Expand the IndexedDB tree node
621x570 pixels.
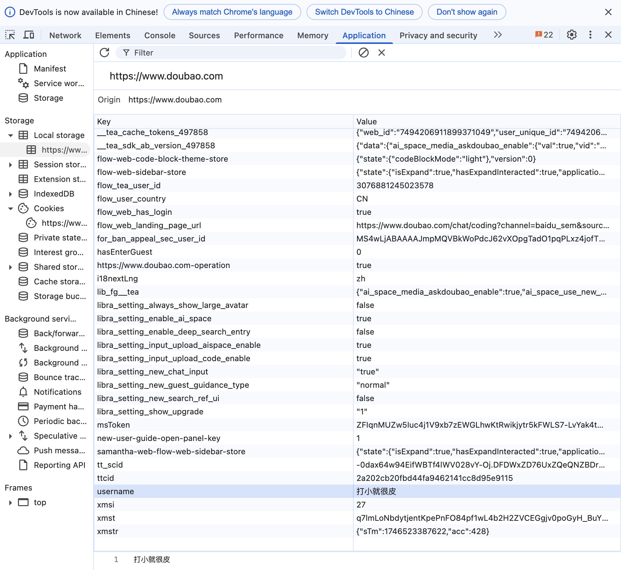pyautogui.click(x=11, y=194)
